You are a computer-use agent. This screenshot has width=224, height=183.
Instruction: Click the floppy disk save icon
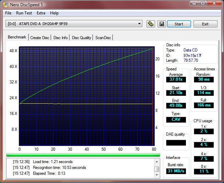tap(161, 24)
